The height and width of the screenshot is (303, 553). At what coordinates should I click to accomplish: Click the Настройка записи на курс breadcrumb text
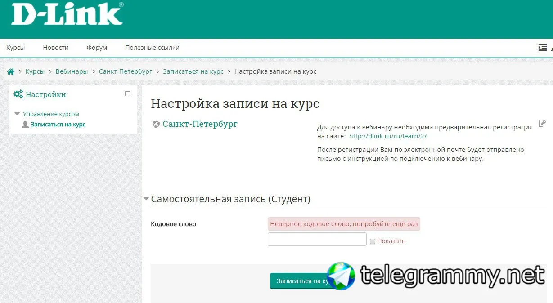coord(275,71)
